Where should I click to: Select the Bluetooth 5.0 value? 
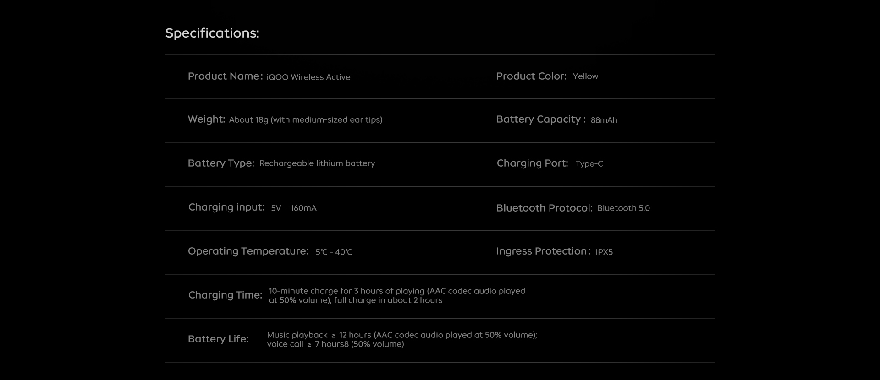pos(623,208)
